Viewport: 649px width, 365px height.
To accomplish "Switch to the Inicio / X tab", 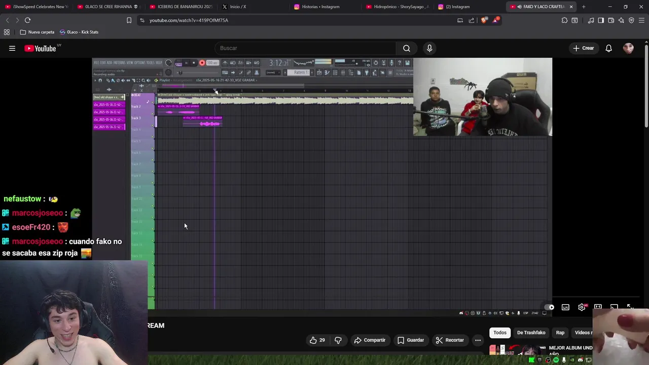I will pyautogui.click(x=253, y=7).
